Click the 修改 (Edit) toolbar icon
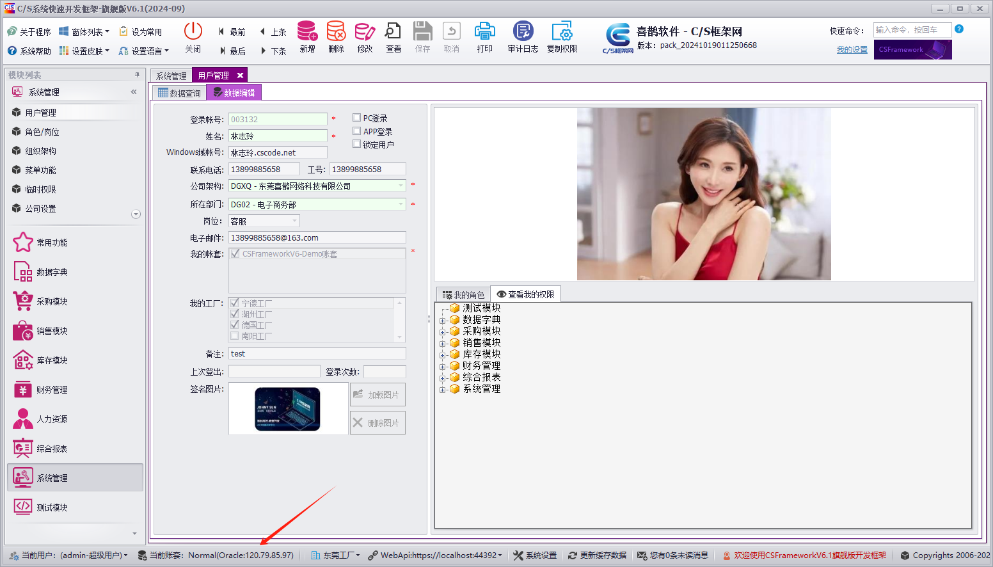993x567 pixels. pyautogui.click(x=365, y=37)
